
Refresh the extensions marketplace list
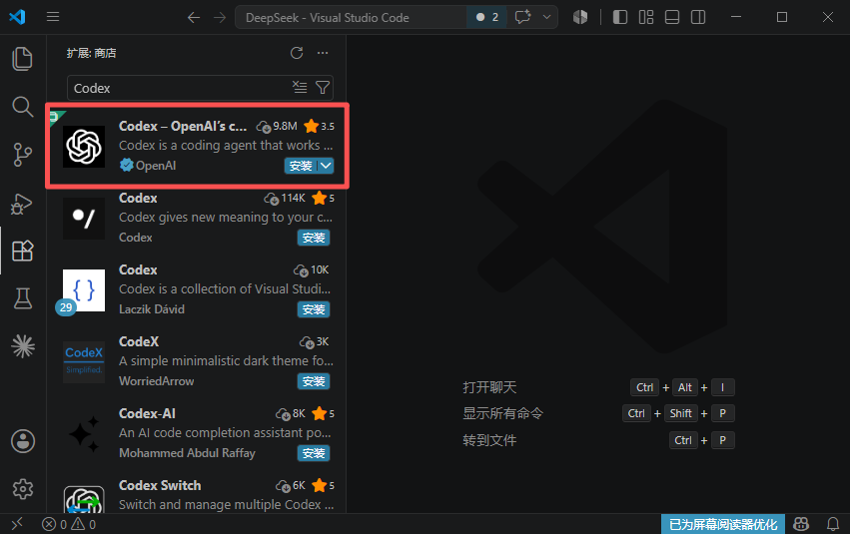(296, 53)
